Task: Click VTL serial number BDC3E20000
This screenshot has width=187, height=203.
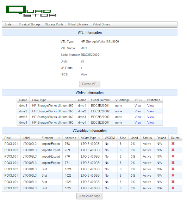Action: point(90,55)
